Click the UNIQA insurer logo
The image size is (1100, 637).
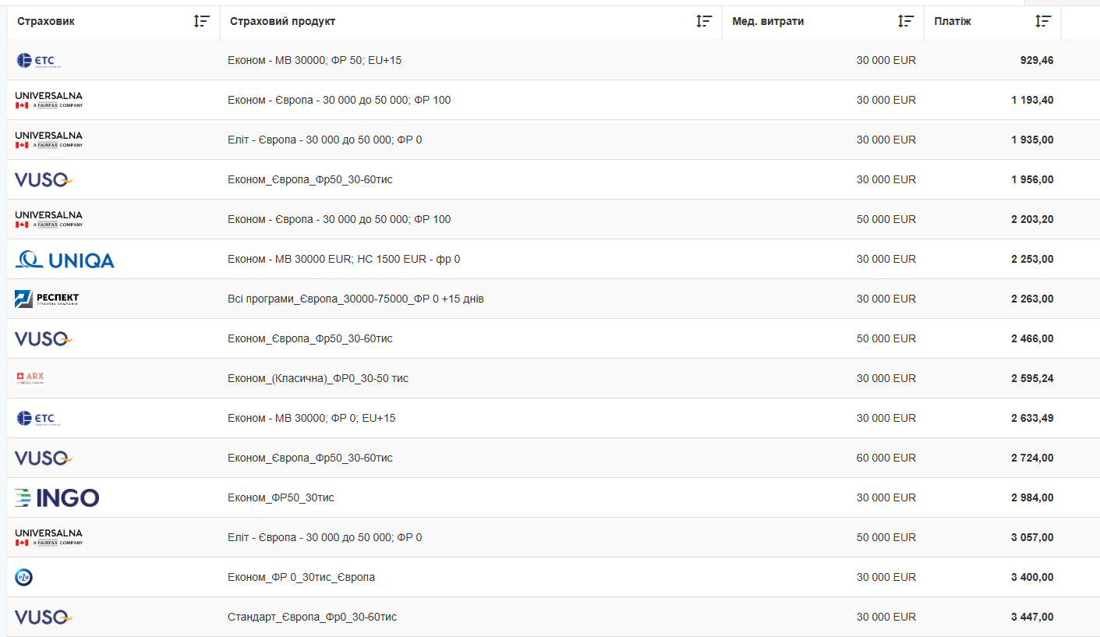[65, 260]
